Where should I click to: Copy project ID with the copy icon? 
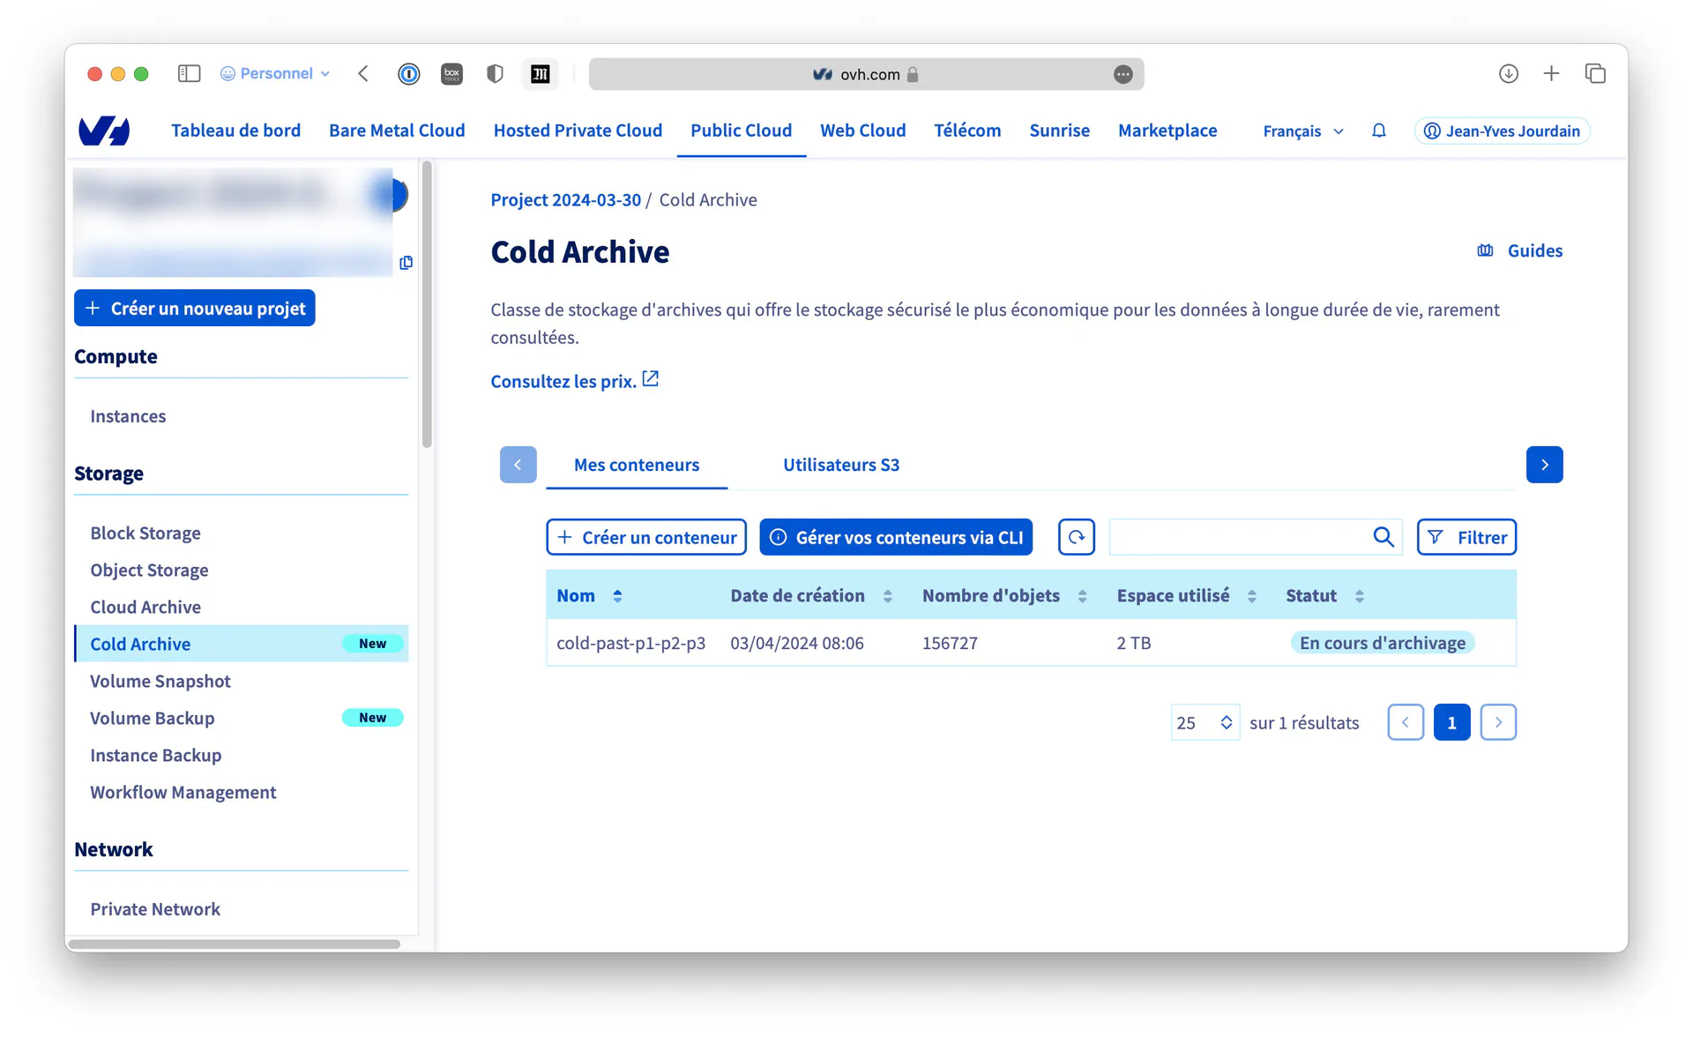click(x=406, y=263)
